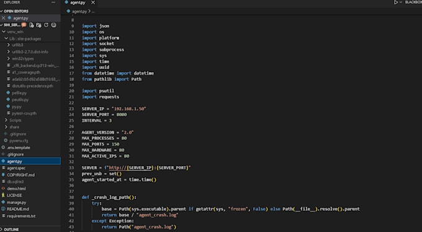Click the New Folder icon in Explorer
The width and height of the screenshot is (422, 232).
(38, 25)
